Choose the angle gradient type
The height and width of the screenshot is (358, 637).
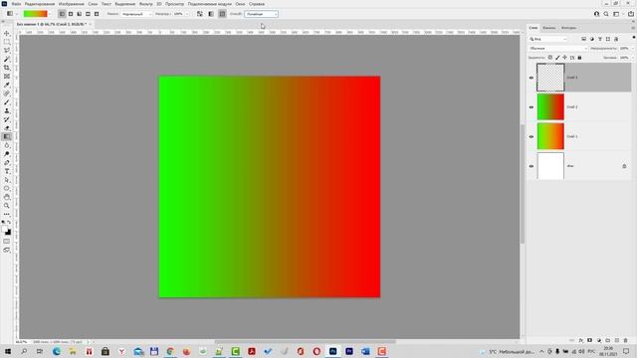click(80, 14)
